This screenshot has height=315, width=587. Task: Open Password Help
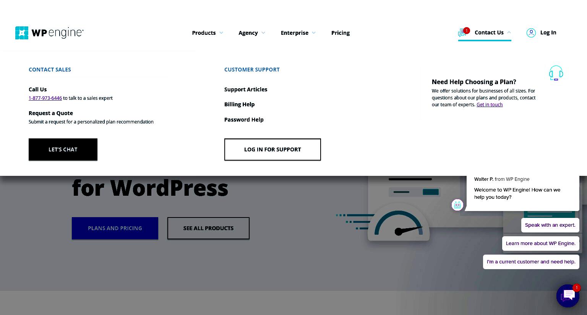click(244, 120)
